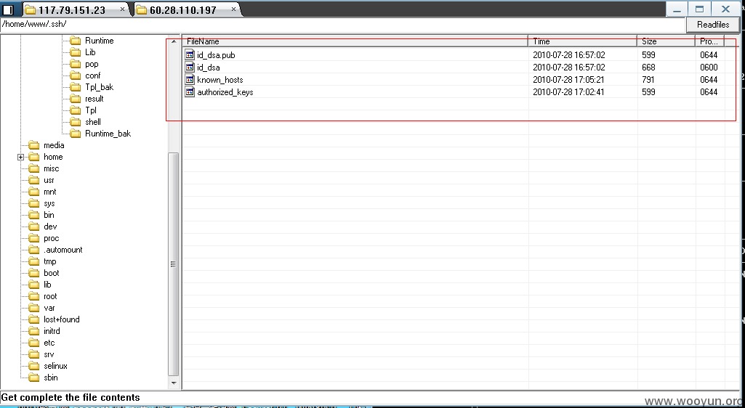Click id_dsa.pub file name text
The height and width of the screenshot is (408, 745).
(216, 55)
